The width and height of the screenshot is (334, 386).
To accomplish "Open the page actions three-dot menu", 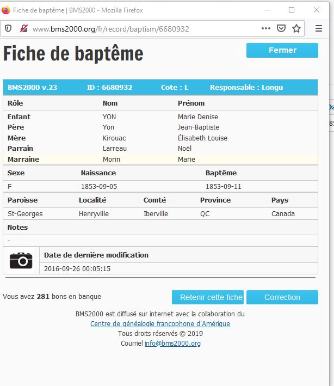I will pos(266,28).
